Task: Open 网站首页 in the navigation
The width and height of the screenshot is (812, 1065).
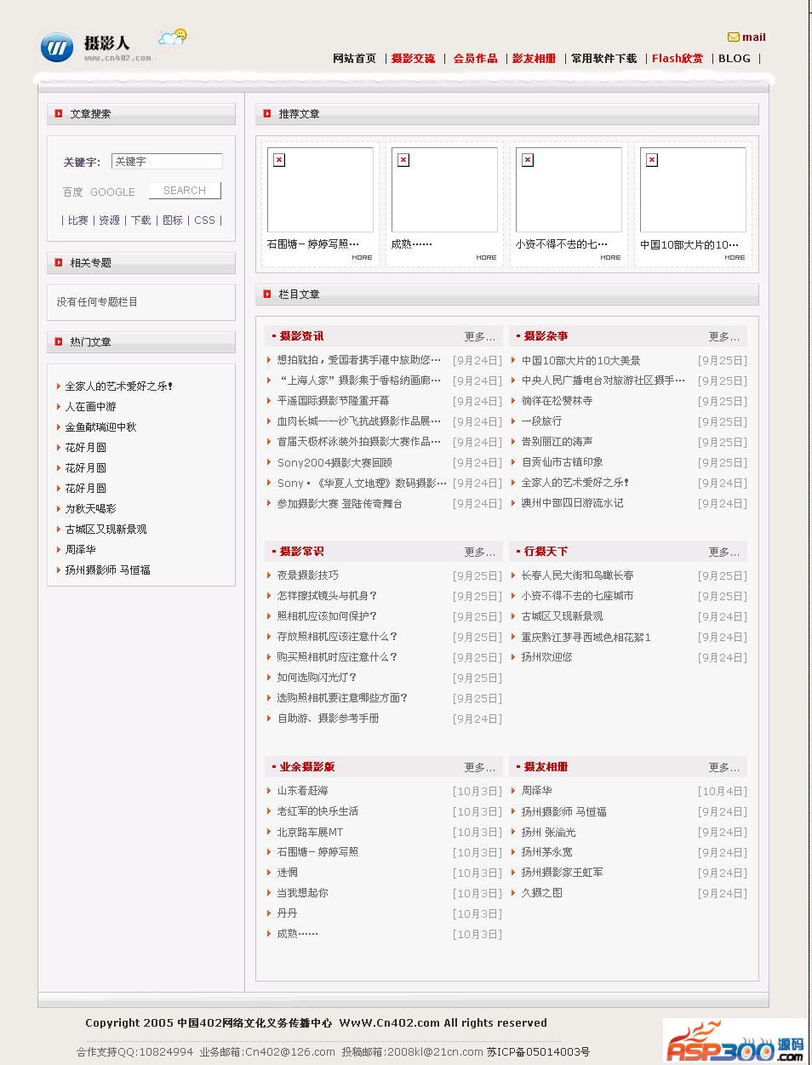Action: (x=354, y=59)
